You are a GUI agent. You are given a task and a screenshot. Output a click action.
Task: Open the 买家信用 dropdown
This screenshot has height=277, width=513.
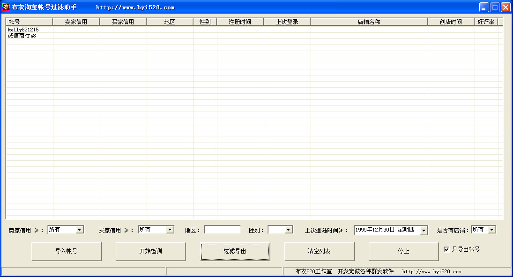(170, 230)
